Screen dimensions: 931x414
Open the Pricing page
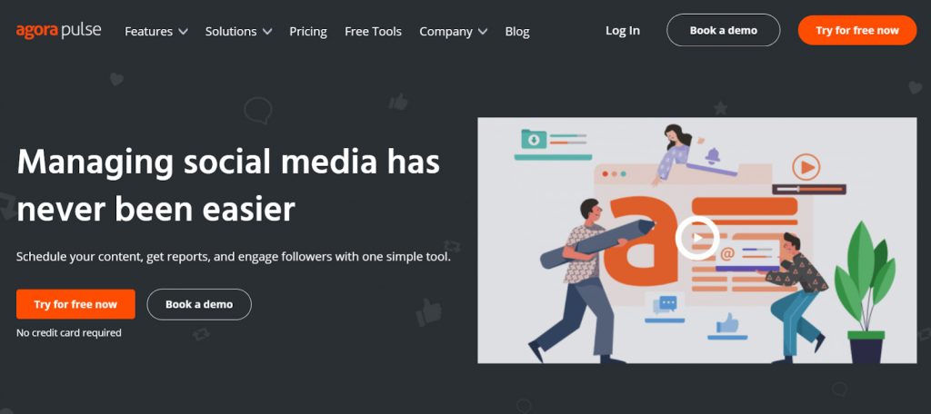point(308,32)
